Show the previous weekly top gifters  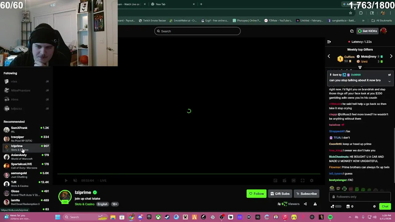pos(329,56)
